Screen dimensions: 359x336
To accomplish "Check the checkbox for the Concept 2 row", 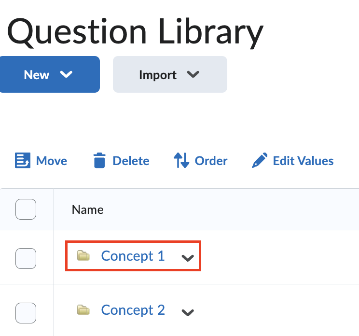I will (26, 313).
